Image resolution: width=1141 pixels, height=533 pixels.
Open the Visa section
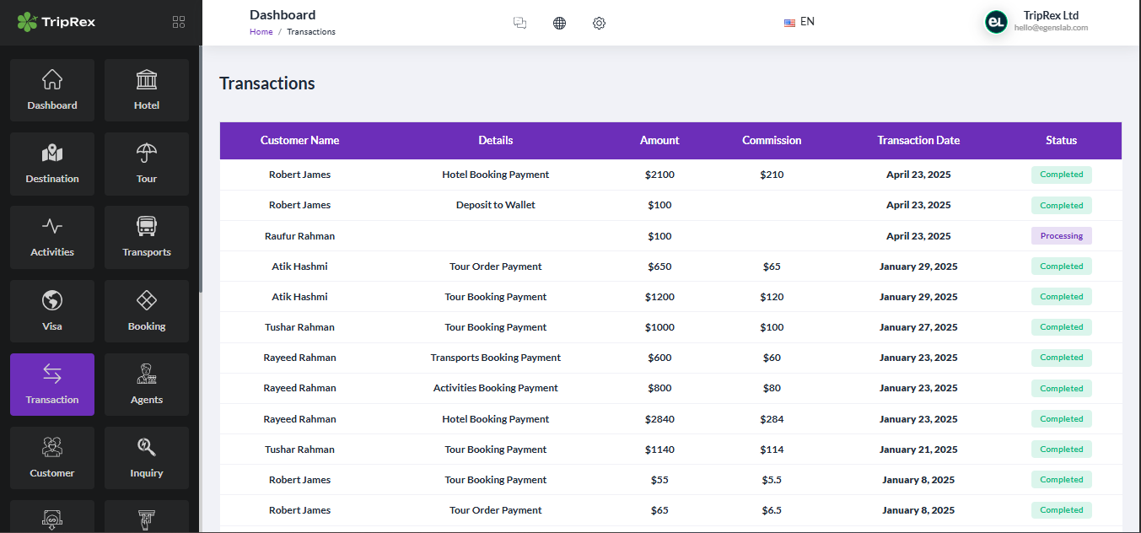[51, 310]
